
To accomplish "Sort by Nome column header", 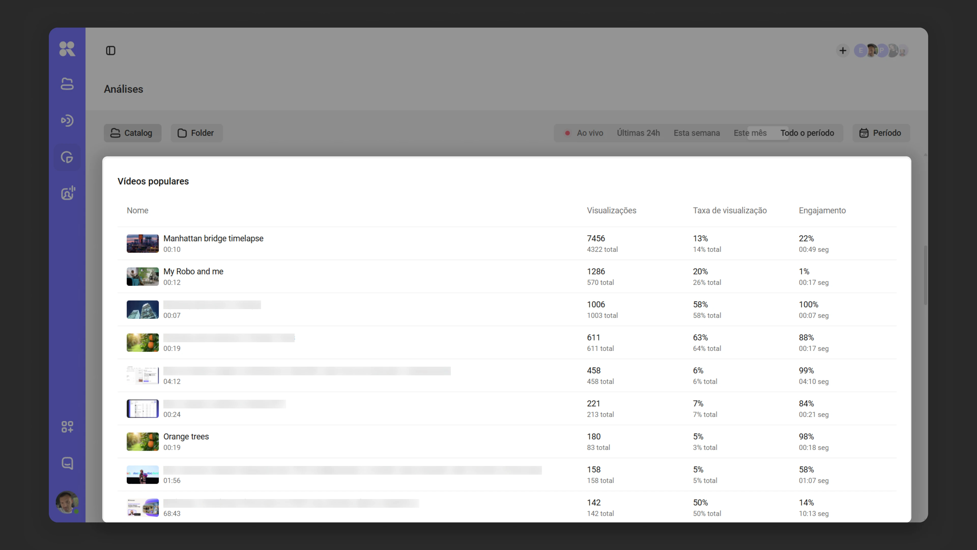I will pos(137,210).
